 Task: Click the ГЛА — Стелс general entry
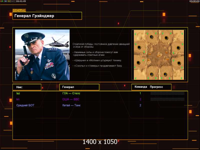click(71, 93)
